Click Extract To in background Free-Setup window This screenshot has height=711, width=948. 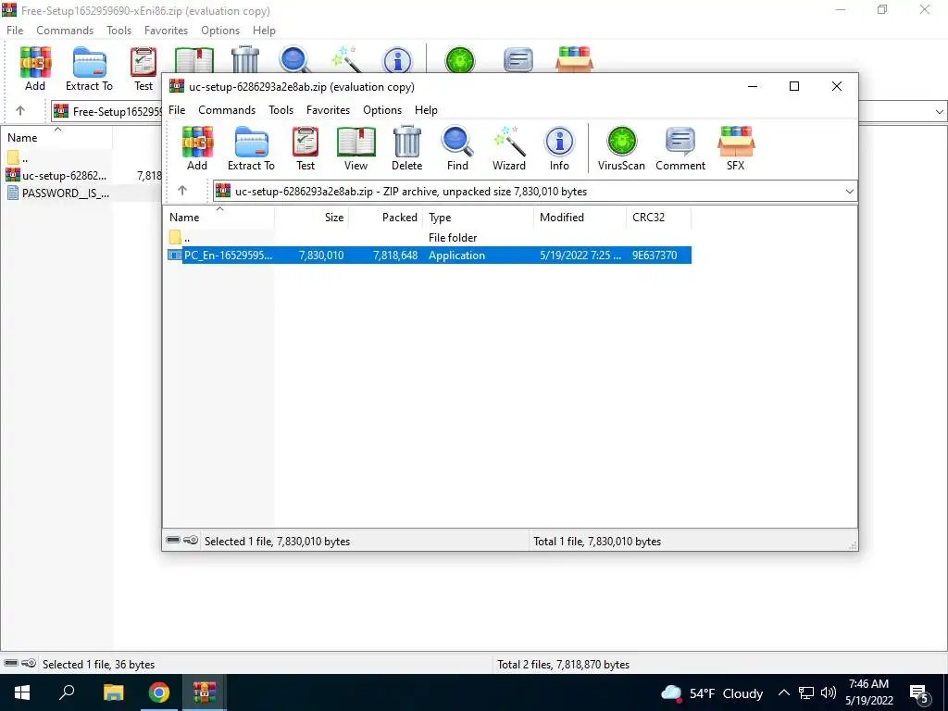(x=89, y=69)
